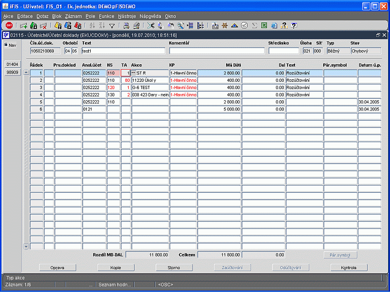Click the sigma sum icon

click(x=254, y=25)
